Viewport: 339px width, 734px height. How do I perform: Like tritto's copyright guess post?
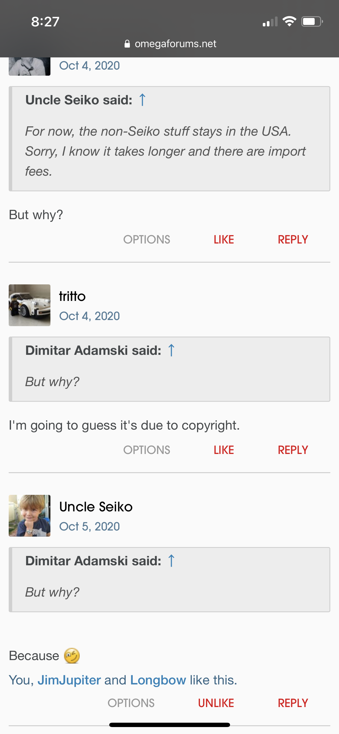coord(224,450)
